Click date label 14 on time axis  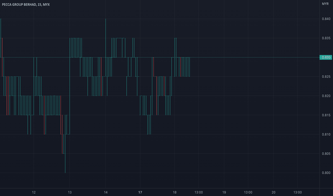pos(105,192)
